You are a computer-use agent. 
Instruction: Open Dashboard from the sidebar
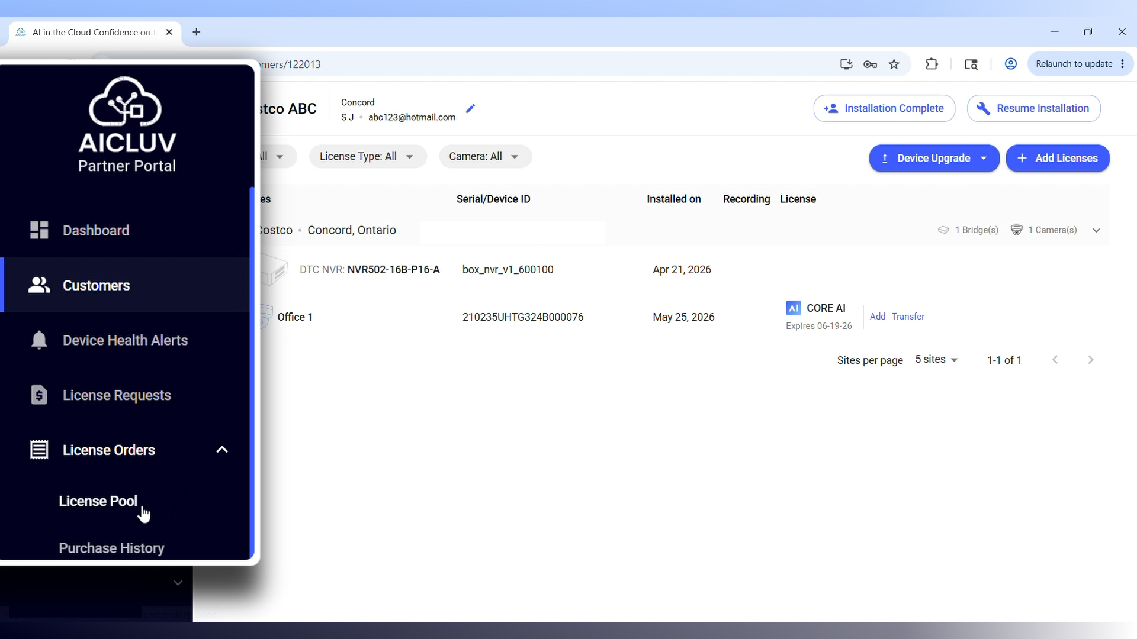click(95, 230)
